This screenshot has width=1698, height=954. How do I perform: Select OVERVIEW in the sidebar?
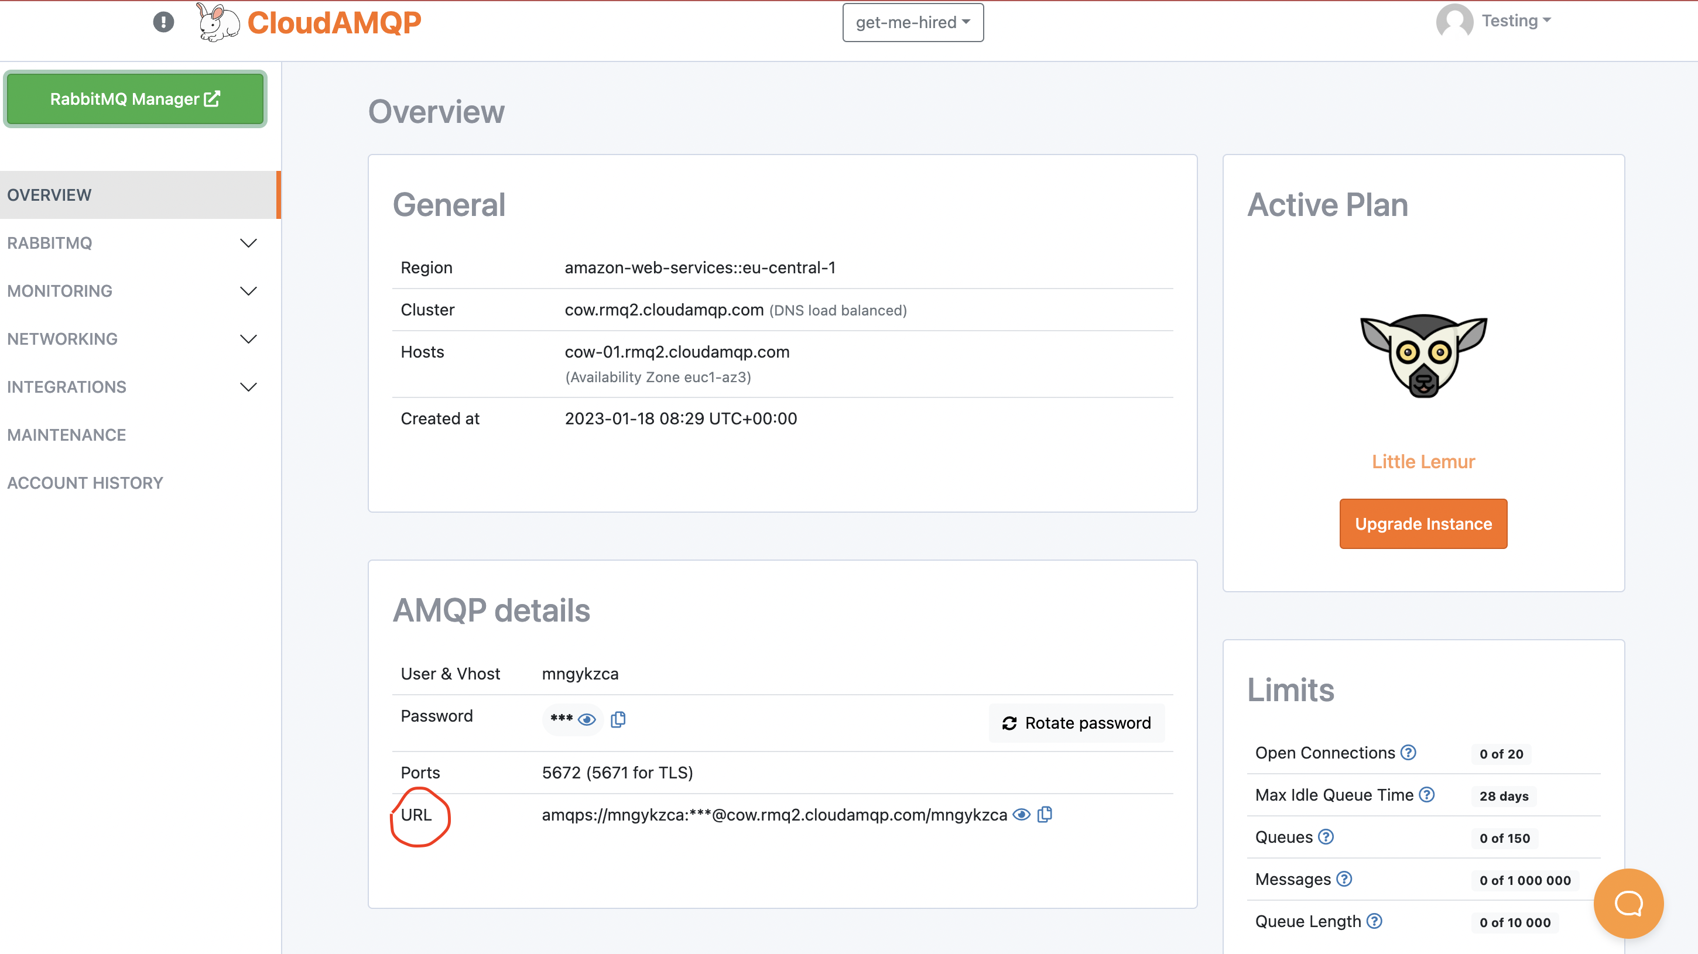point(140,195)
